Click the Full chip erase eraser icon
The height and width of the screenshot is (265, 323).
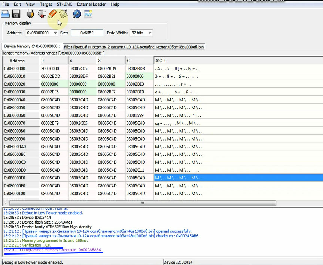(x=52, y=14)
